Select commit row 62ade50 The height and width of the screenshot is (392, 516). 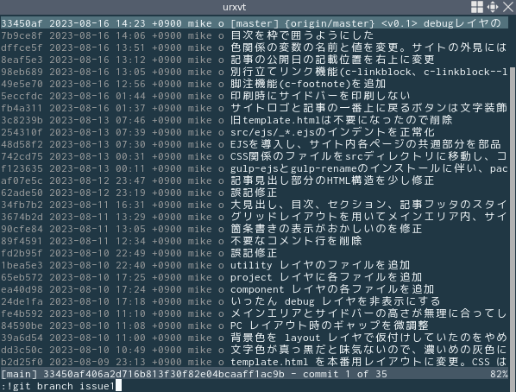pos(254,193)
